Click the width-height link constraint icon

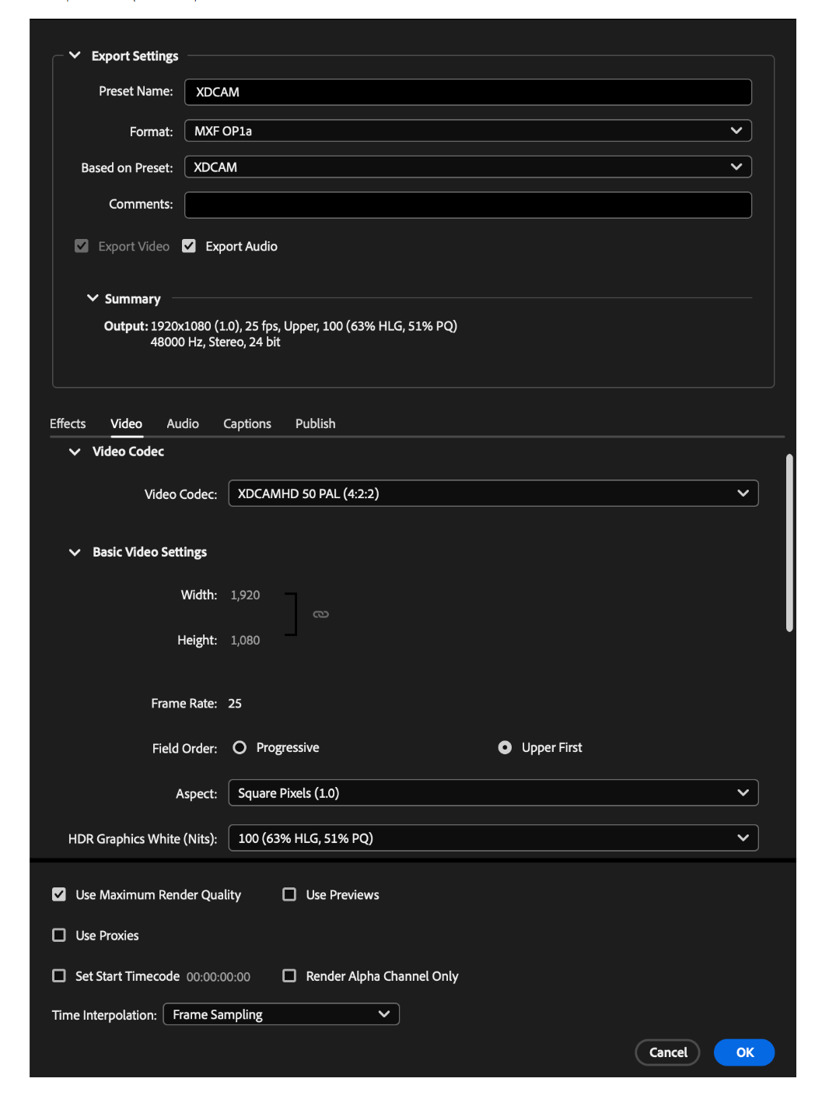320,614
